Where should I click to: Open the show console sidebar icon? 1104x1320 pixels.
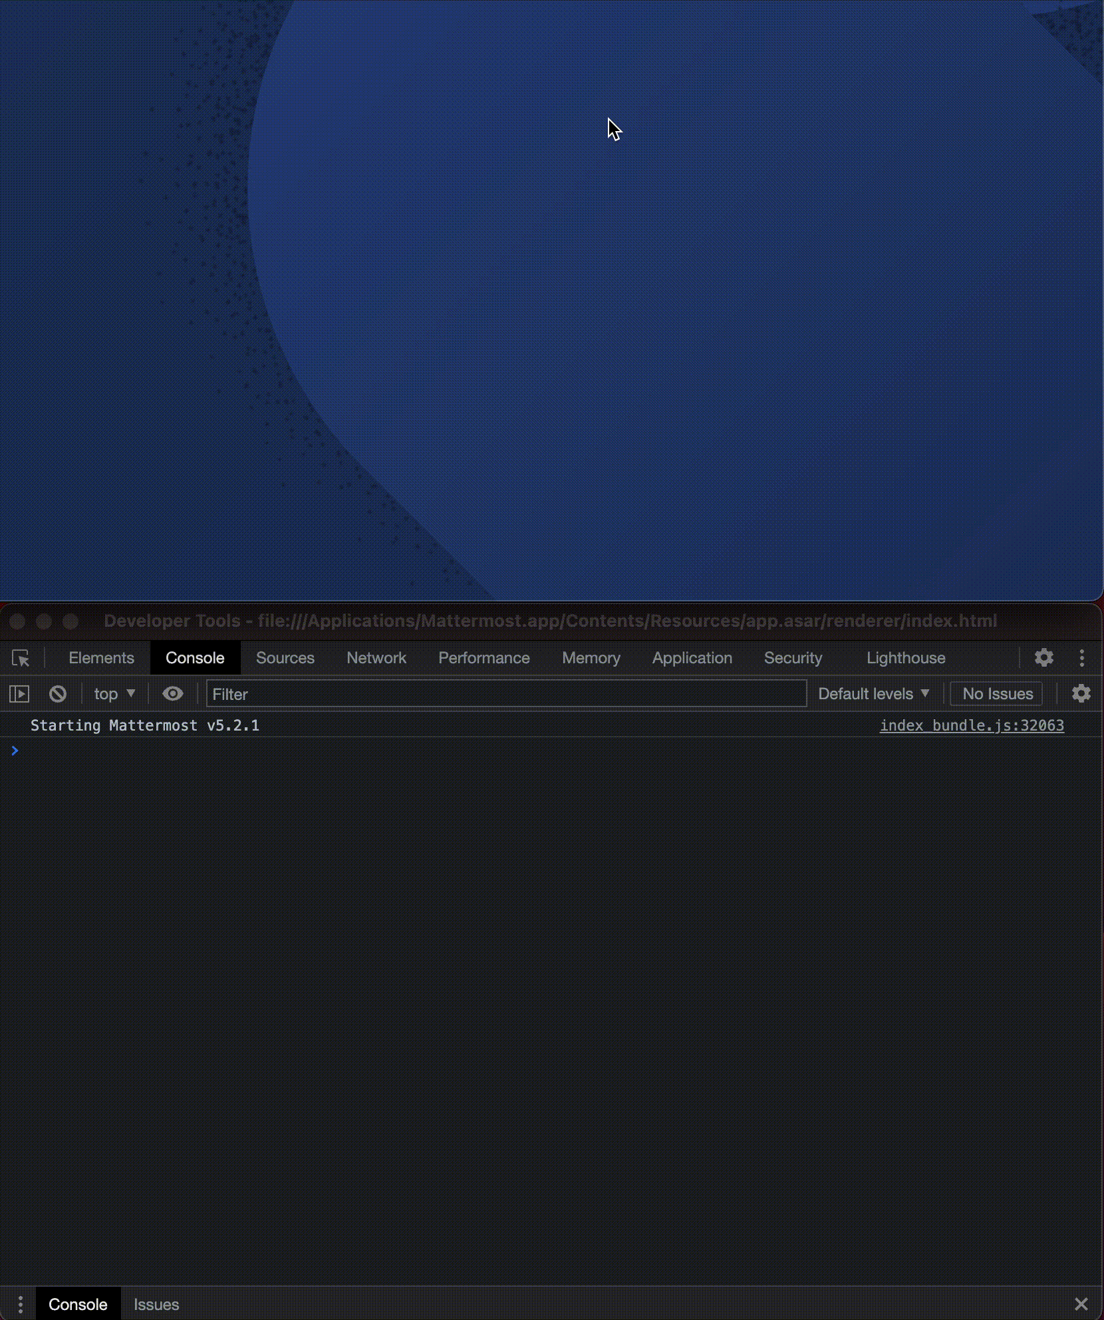coord(19,694)
